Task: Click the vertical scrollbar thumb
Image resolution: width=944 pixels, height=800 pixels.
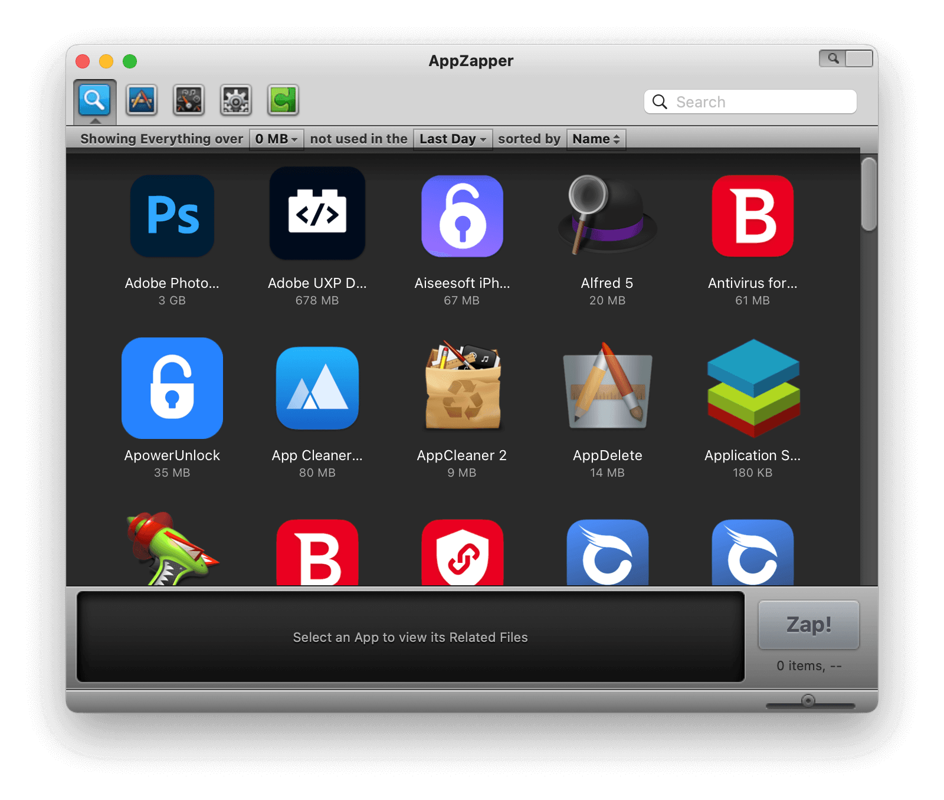Action: pos(868,194)
